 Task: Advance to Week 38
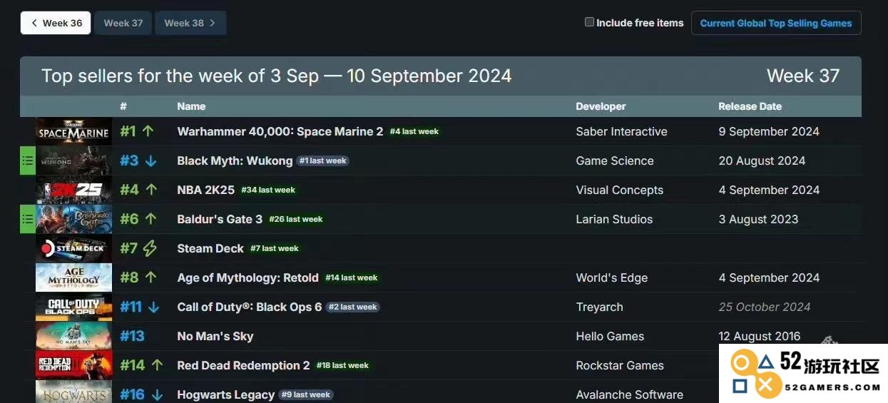pyautogui.click(x=190, y=23)
